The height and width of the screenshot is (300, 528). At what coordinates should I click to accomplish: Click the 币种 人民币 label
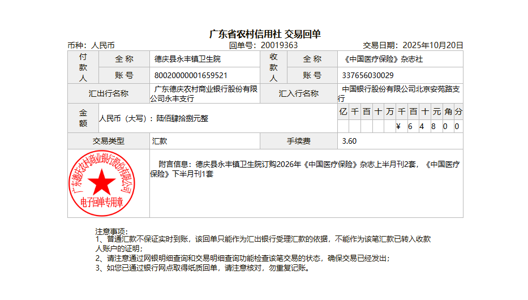tap(91, 45)
